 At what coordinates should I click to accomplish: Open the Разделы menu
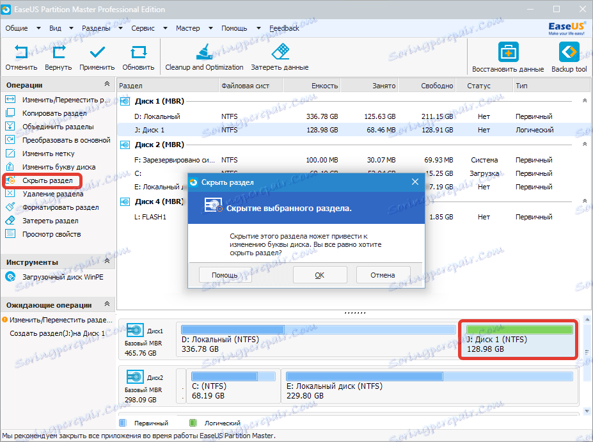102,28
